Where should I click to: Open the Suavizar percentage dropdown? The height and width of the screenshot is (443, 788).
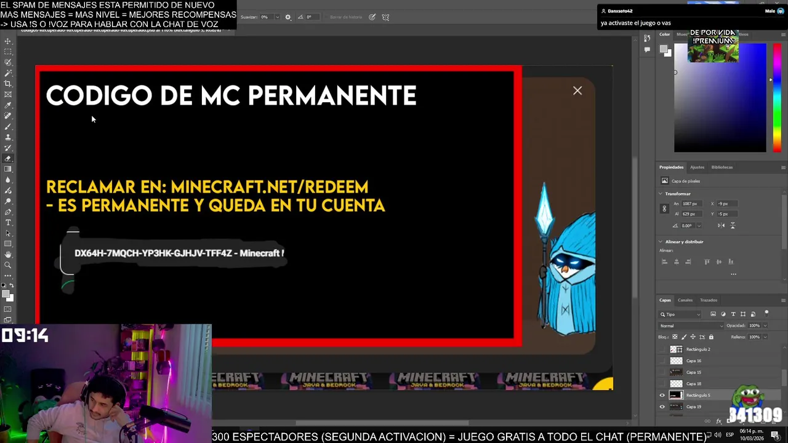click(x=277, y=17)
